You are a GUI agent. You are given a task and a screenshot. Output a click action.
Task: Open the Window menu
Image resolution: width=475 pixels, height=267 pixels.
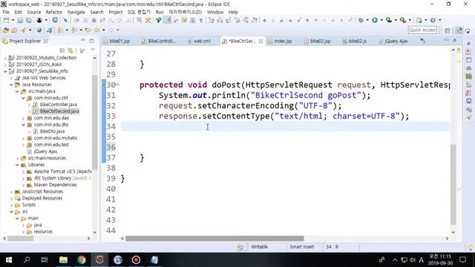tap(214, 12)
